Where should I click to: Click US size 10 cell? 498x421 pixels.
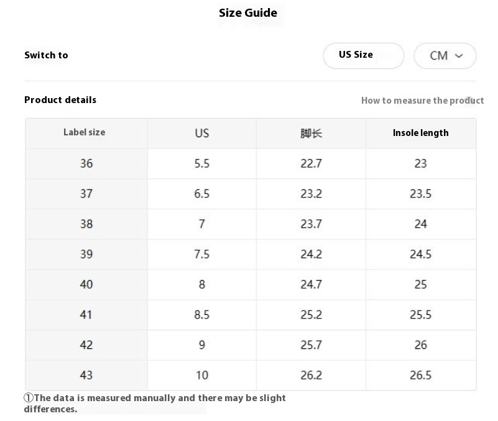202,375
